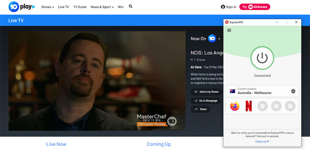Close the ExpressVPN window
This screenshot has width=310, height=149.
coord(296,22)
